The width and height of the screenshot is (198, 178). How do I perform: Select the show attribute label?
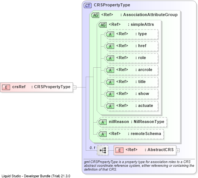tap(132, 93)
